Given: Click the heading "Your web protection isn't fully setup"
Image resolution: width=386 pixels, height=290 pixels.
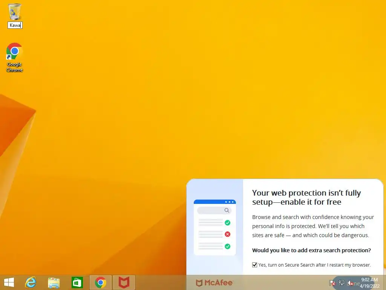Looking at the screenshot, I should click(x=306, y=197).
